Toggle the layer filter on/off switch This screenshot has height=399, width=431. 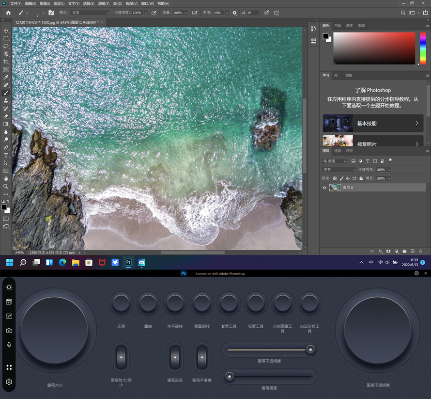[x=390, y=160]
